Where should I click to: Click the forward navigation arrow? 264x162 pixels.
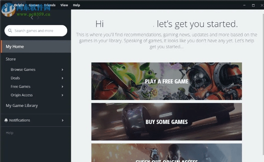39,17
